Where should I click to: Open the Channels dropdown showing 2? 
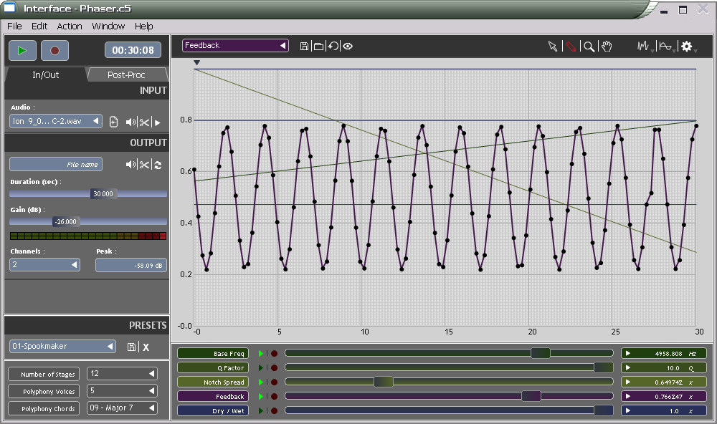pos(44,264)
